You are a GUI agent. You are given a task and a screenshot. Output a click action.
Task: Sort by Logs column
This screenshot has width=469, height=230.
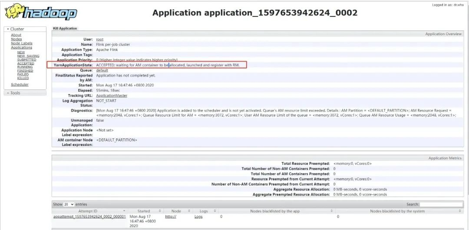(206, 211)
